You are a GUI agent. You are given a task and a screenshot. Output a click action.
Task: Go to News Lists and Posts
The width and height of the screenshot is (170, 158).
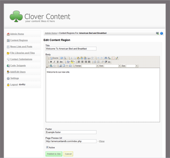21,47
